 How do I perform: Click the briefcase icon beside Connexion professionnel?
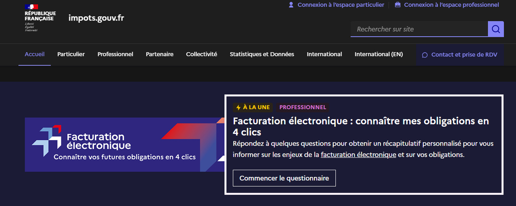(398, 5)
